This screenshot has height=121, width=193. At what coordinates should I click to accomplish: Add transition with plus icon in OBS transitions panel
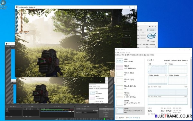(94, 110)
